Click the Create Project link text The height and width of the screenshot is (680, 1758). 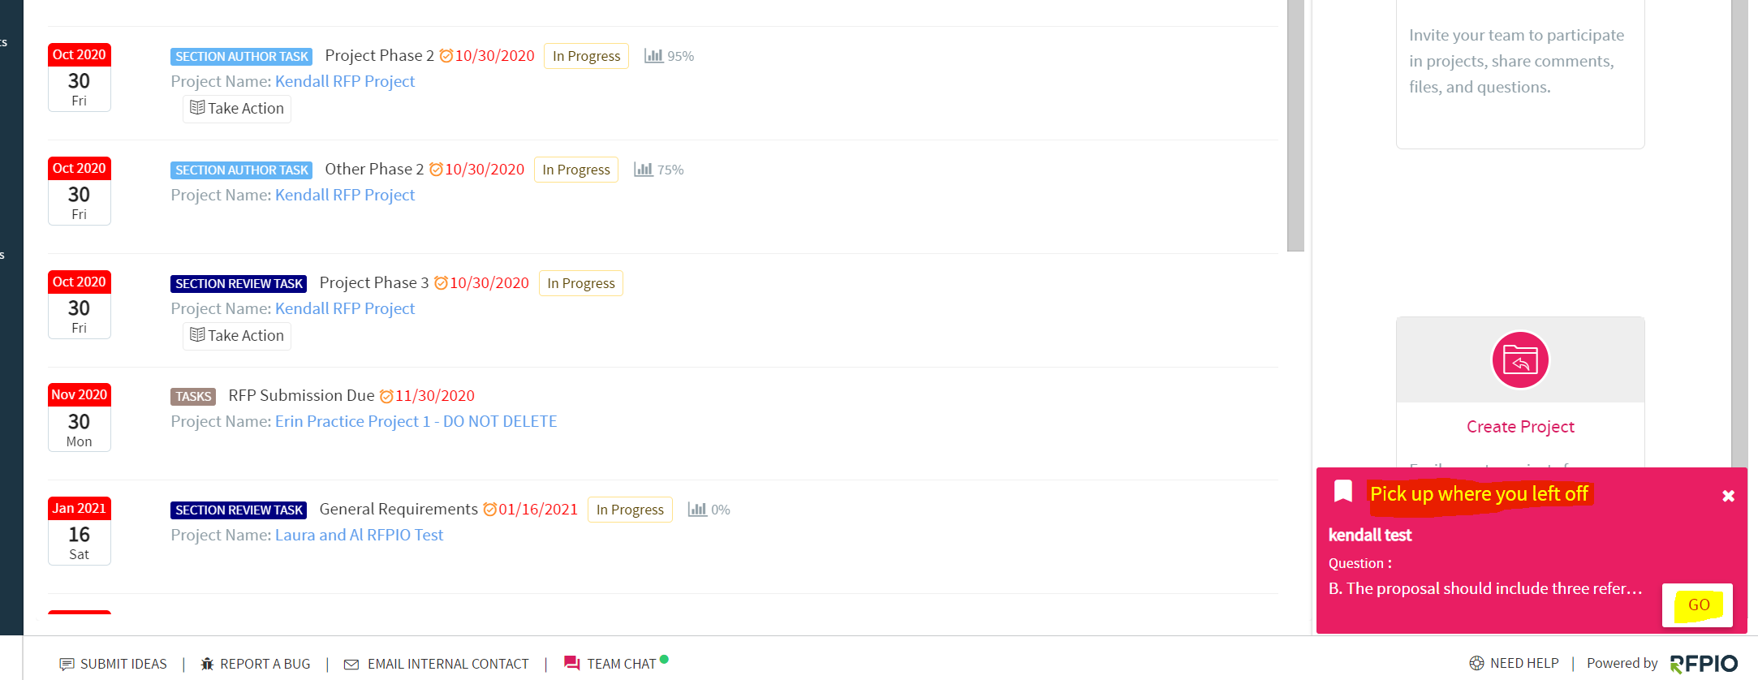click(1520, 427)
